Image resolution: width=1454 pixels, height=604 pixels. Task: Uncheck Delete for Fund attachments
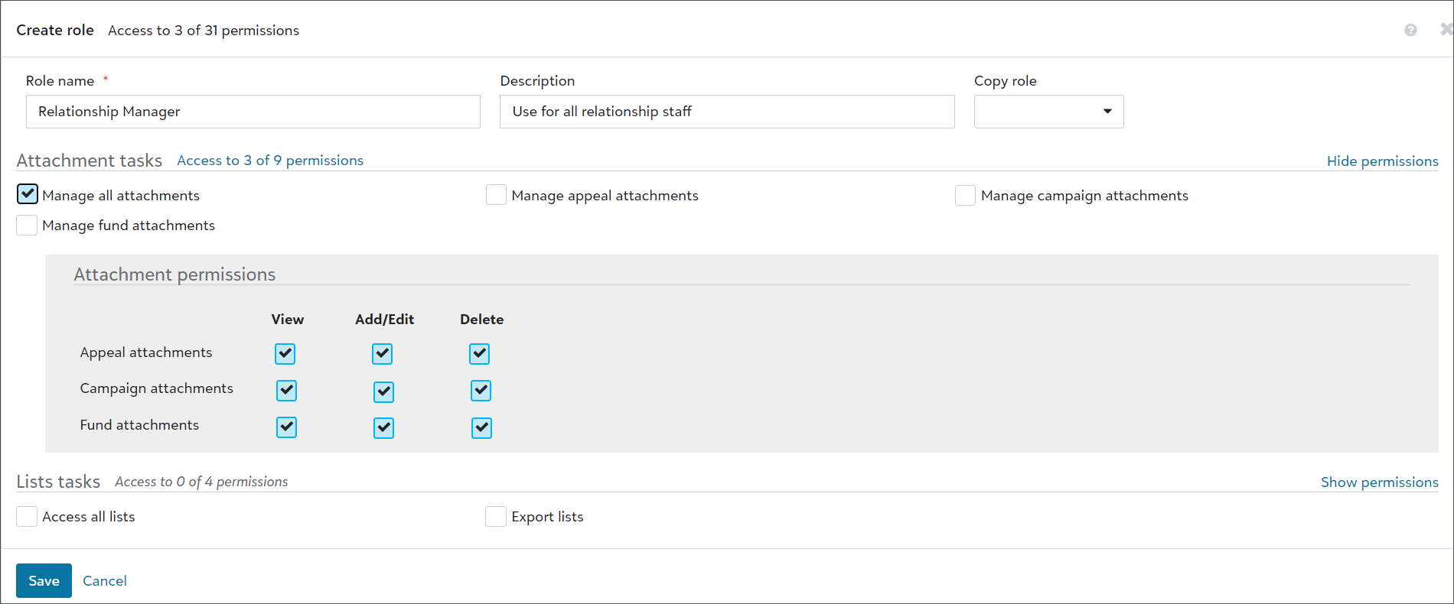pyautogui.click(x=481, y=427)
